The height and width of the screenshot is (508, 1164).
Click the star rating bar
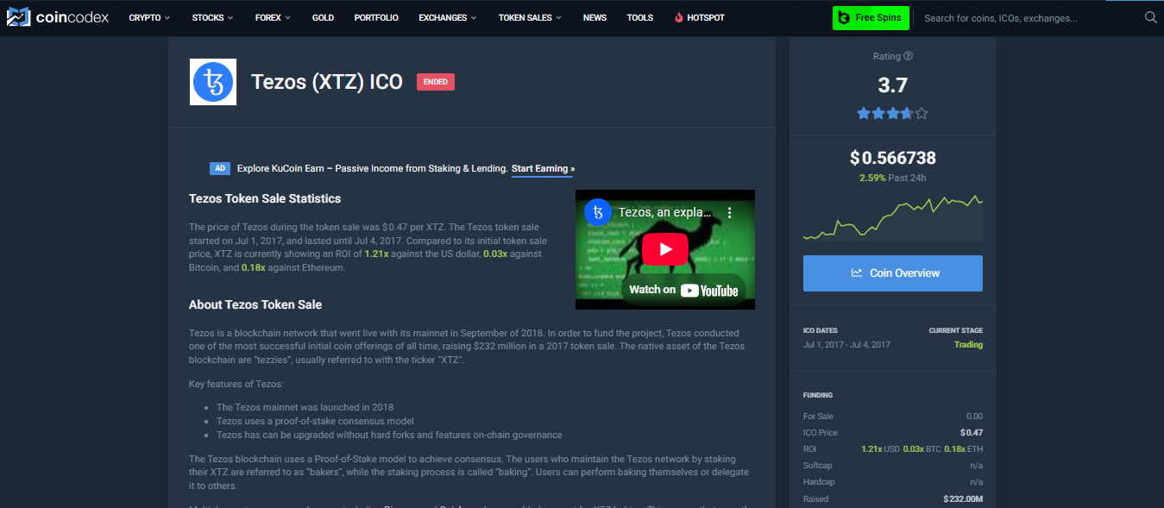tap(892, 113)
